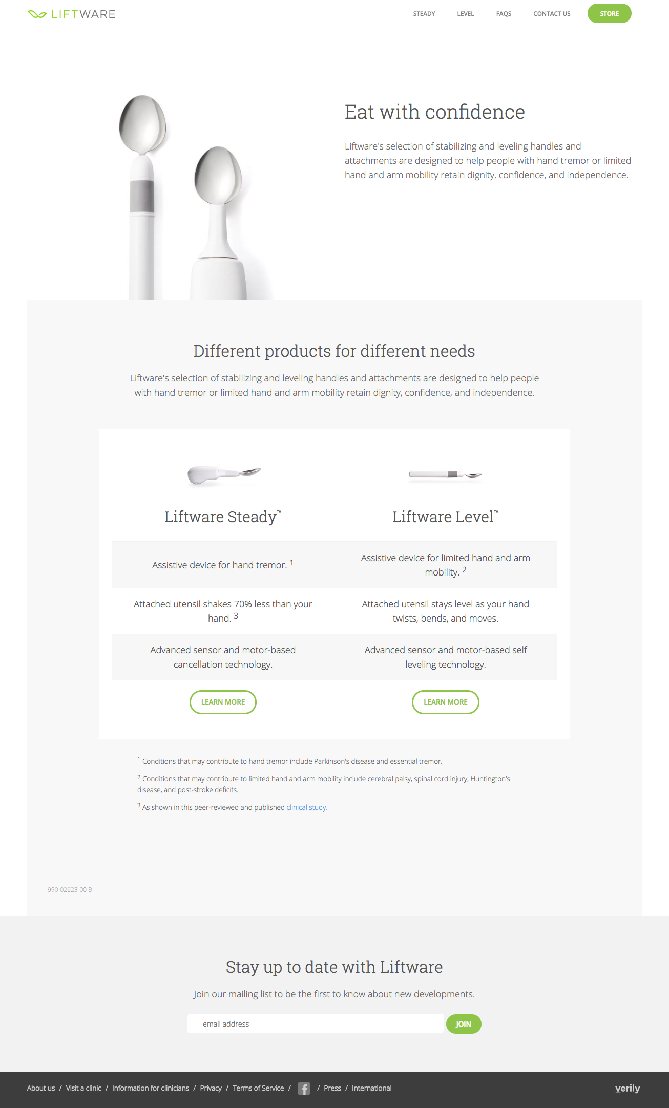Open the Level menu item
The height and width of the screenshot is (1108, 669).
click(x=465, y=14)
